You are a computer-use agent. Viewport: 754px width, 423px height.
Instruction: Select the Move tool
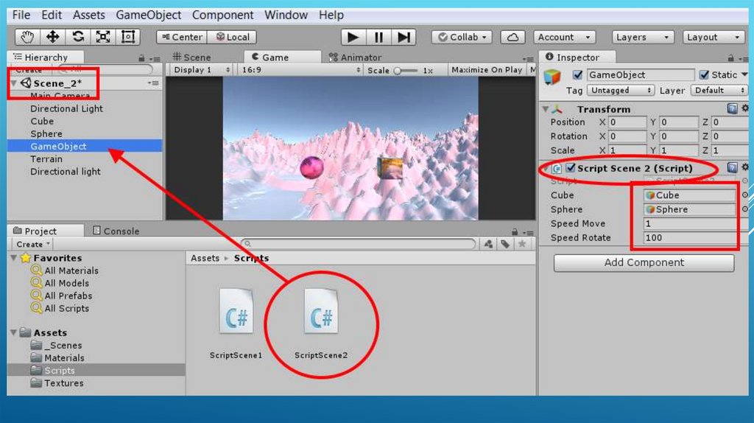tap(52, 37)
